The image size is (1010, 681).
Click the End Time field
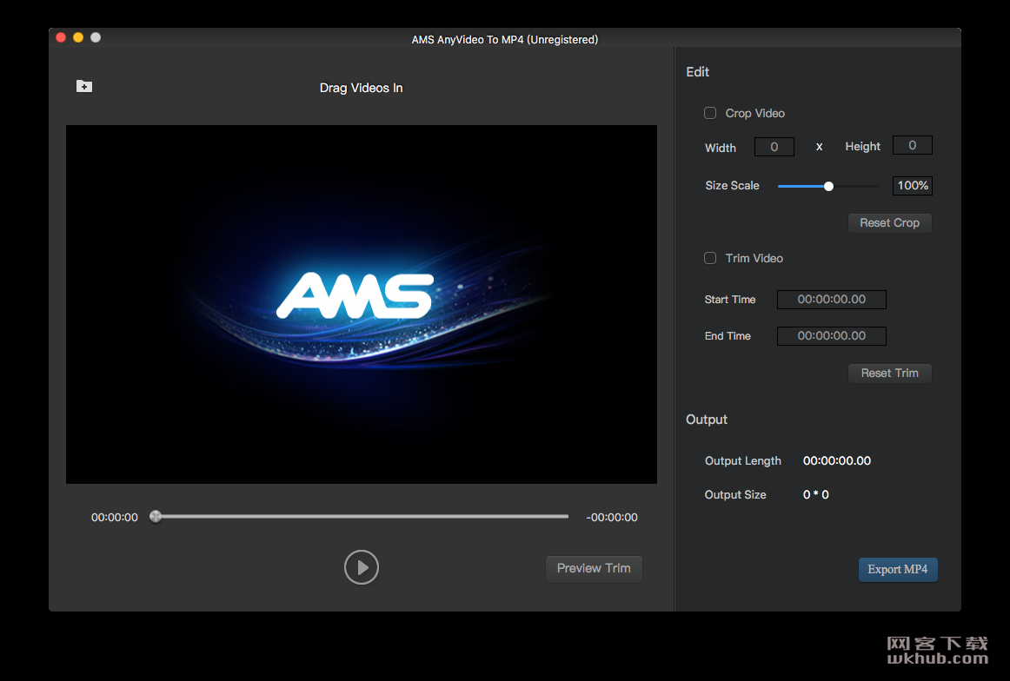coord(832,336)
